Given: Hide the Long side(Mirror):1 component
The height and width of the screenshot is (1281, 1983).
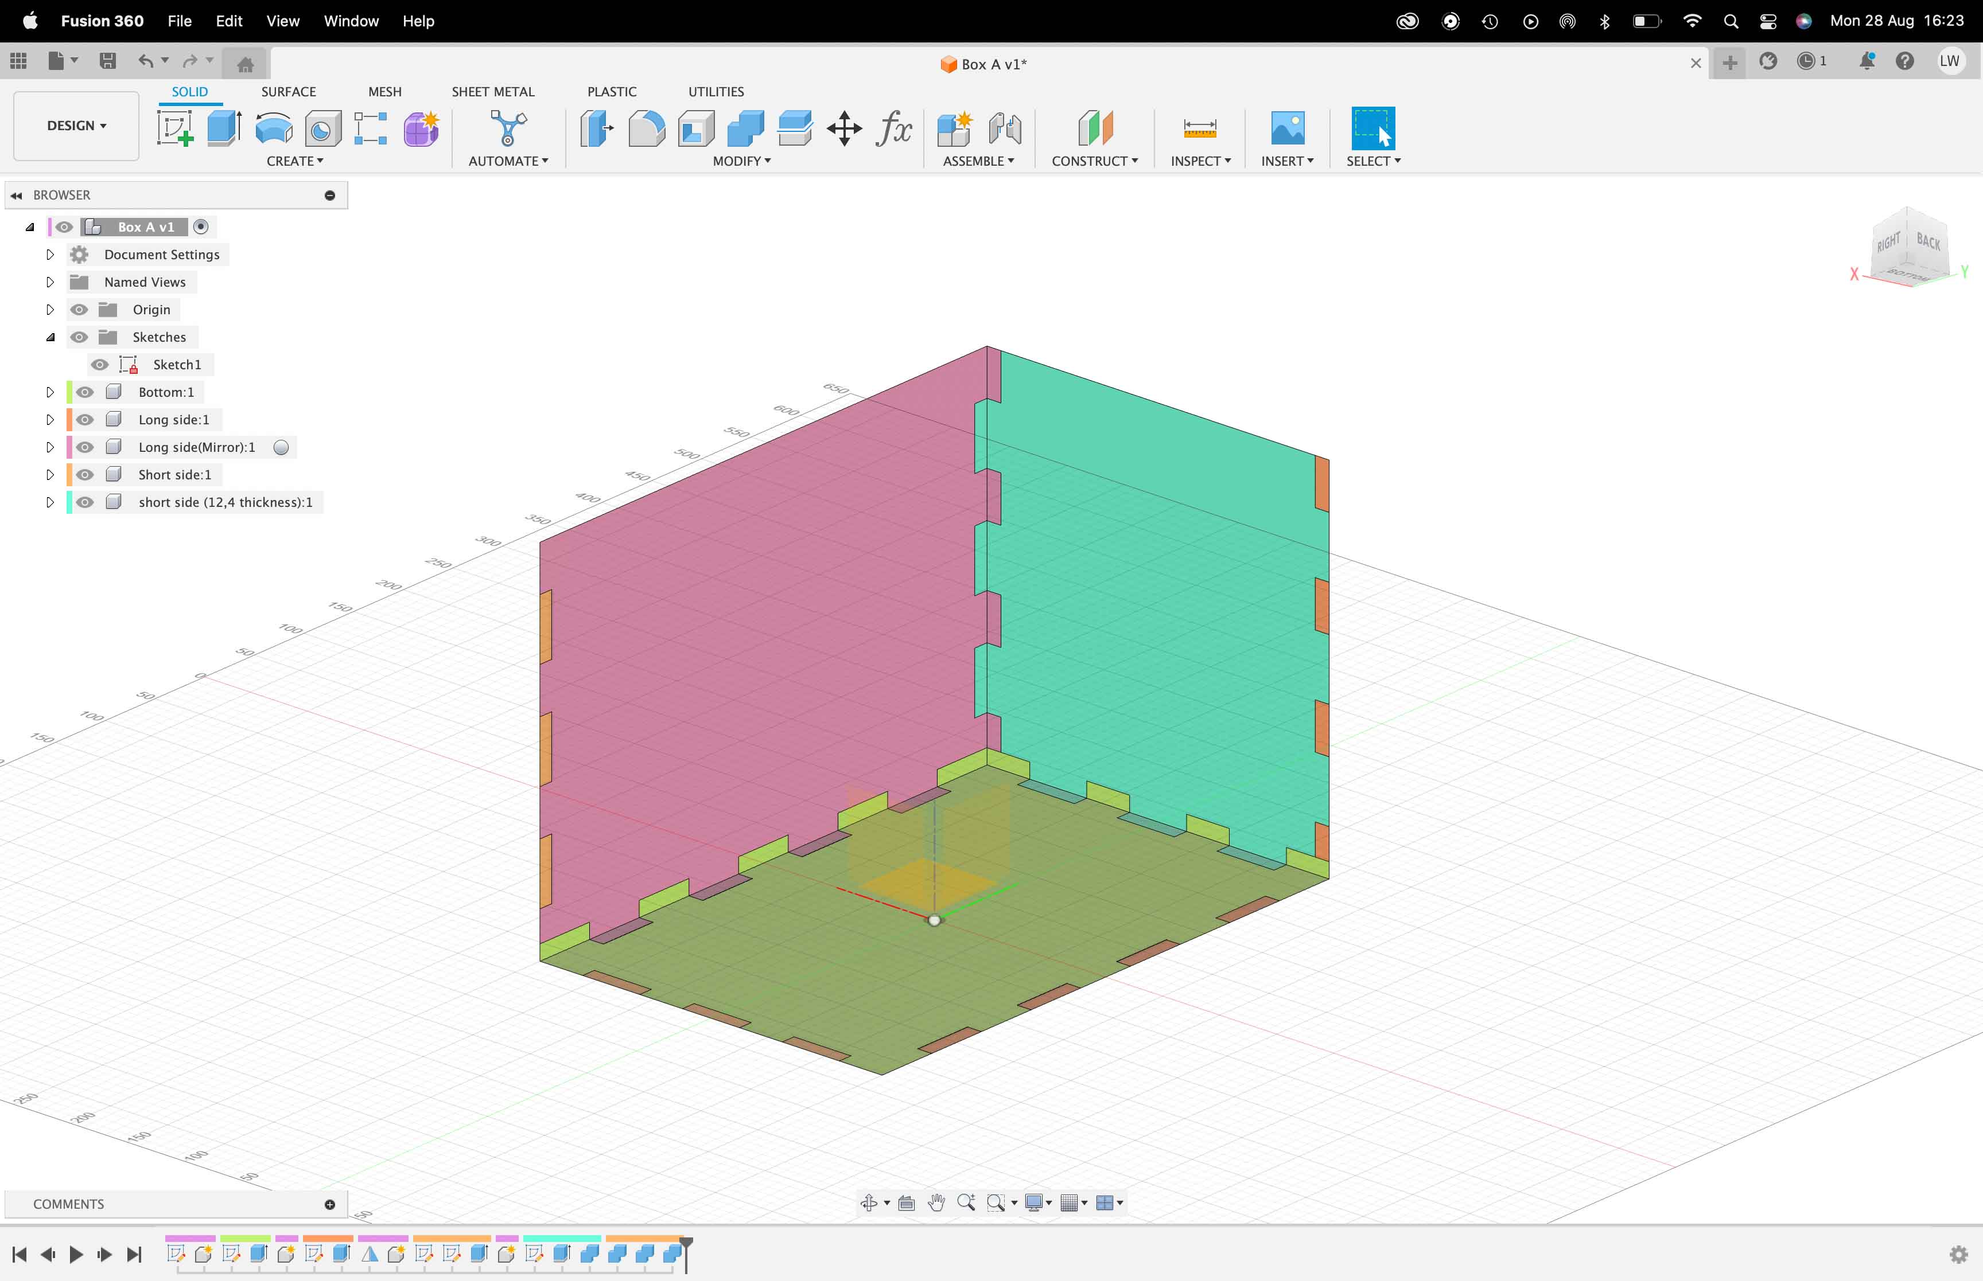Looking at the screenshot, I should point(85,447).
